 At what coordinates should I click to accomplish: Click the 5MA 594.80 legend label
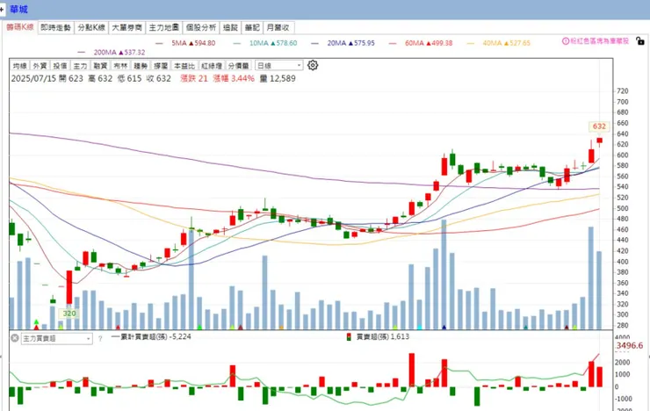click(x=193, y=43)
